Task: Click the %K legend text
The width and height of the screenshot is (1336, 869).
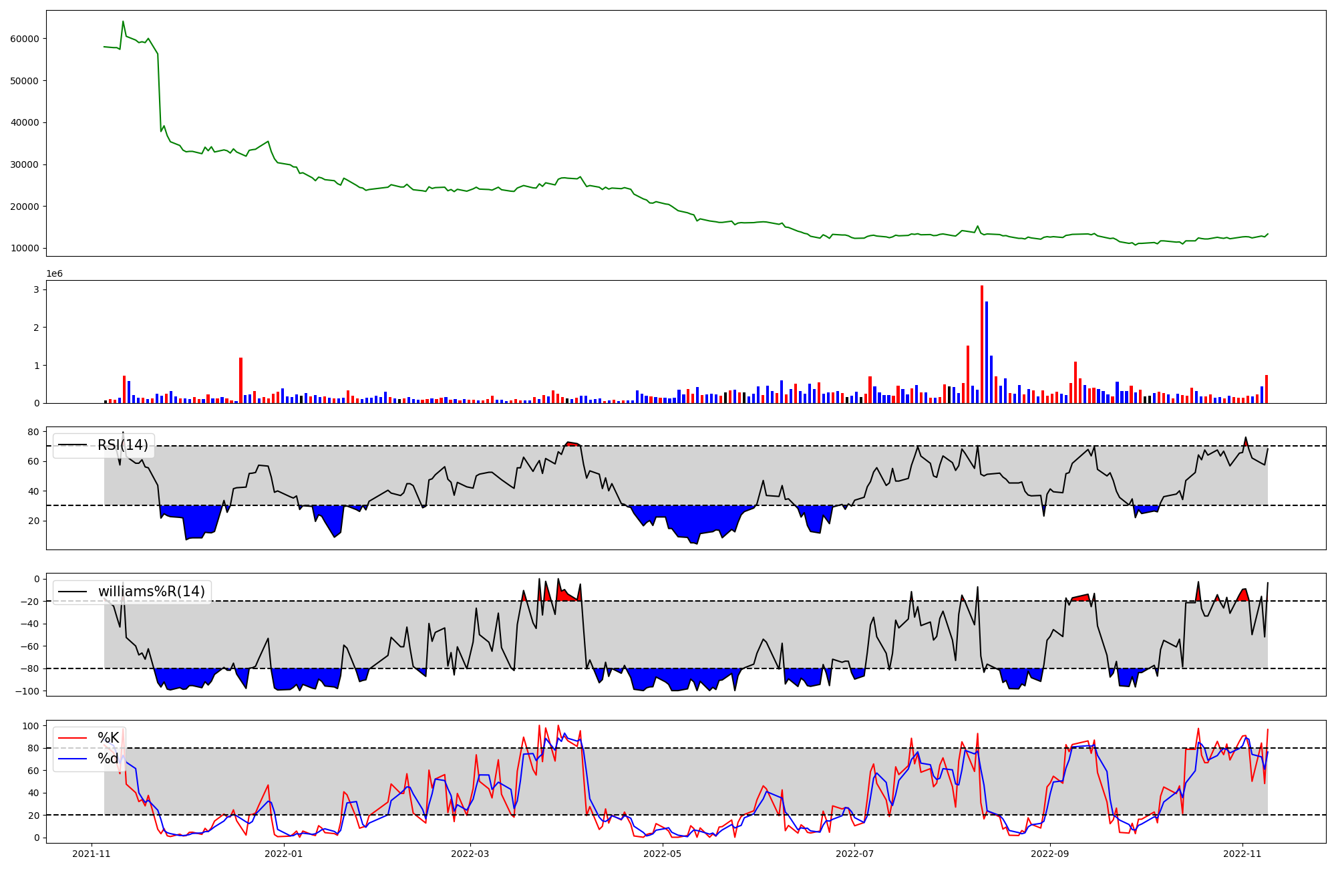Action: coord(108,738)
